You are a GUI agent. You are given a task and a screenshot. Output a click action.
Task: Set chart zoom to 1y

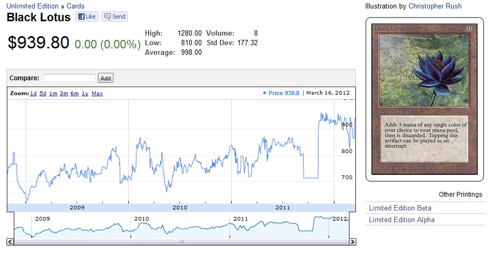(85, 94)
